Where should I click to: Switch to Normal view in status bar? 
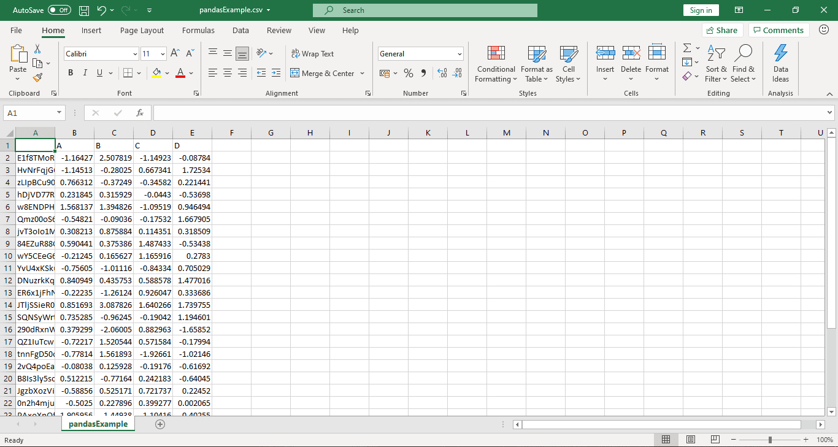pos(666,440)
